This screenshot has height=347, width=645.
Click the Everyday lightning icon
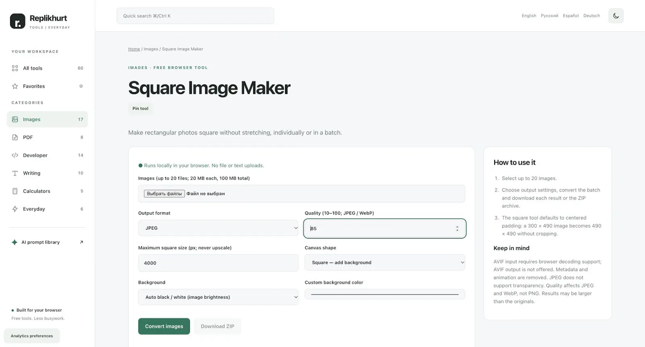(x=15, y=209)
